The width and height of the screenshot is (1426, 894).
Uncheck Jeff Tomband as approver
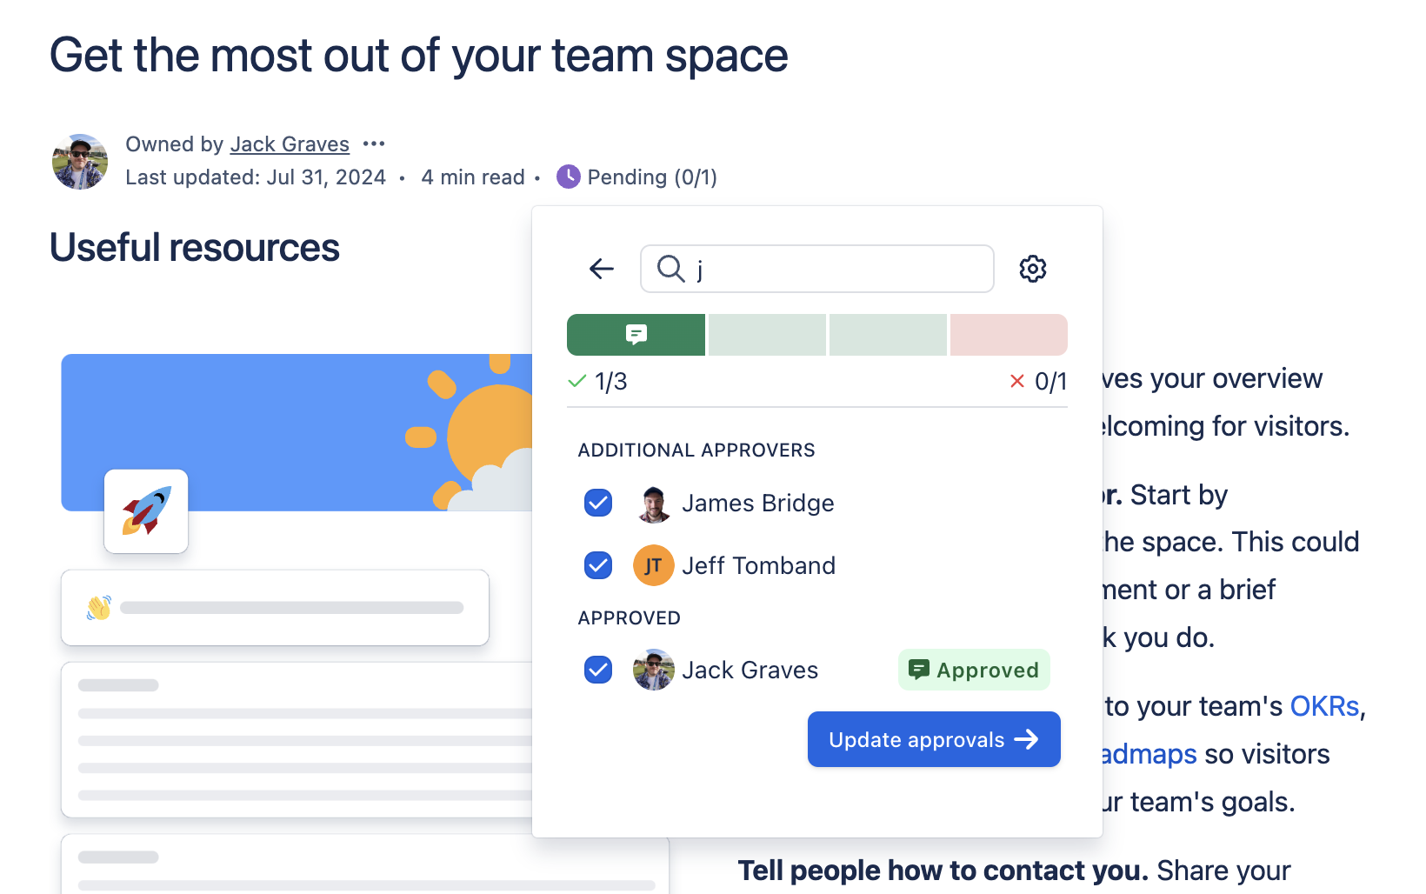pos(597,565)
